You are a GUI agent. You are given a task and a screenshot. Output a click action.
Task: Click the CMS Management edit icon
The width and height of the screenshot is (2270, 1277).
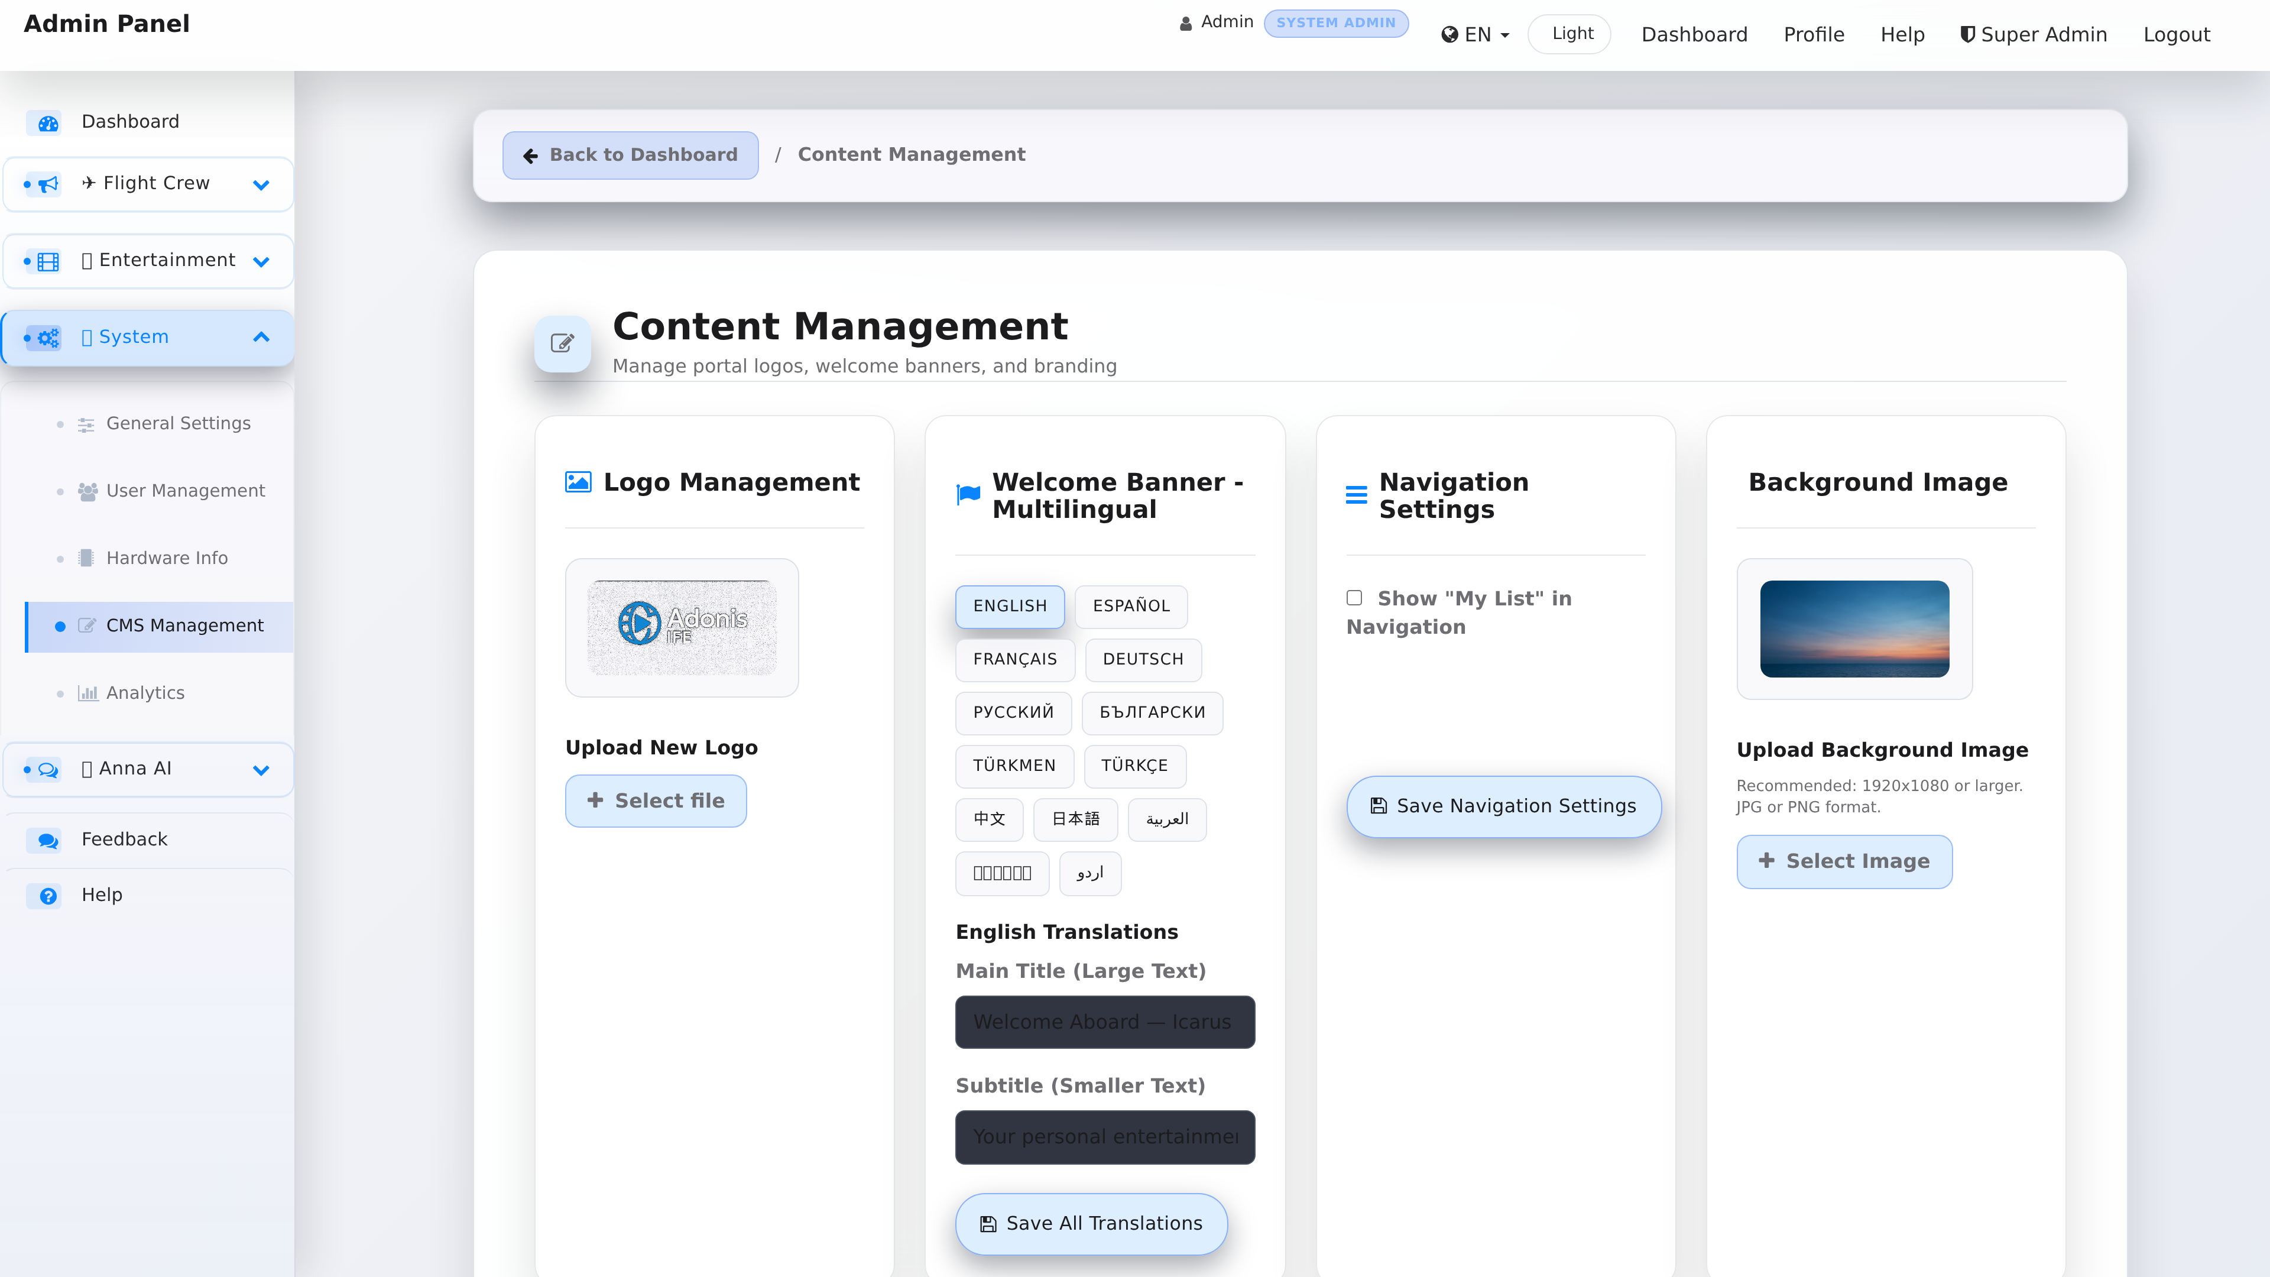[x=86, y=625]
